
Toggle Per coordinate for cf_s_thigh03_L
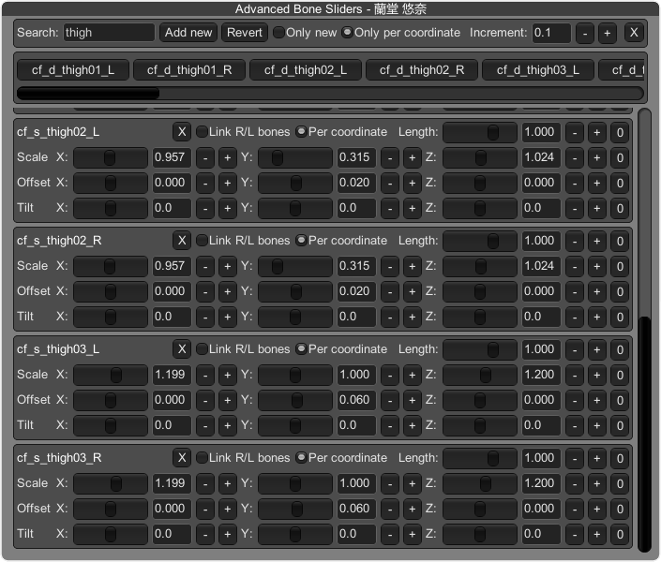tap(301, 349)
